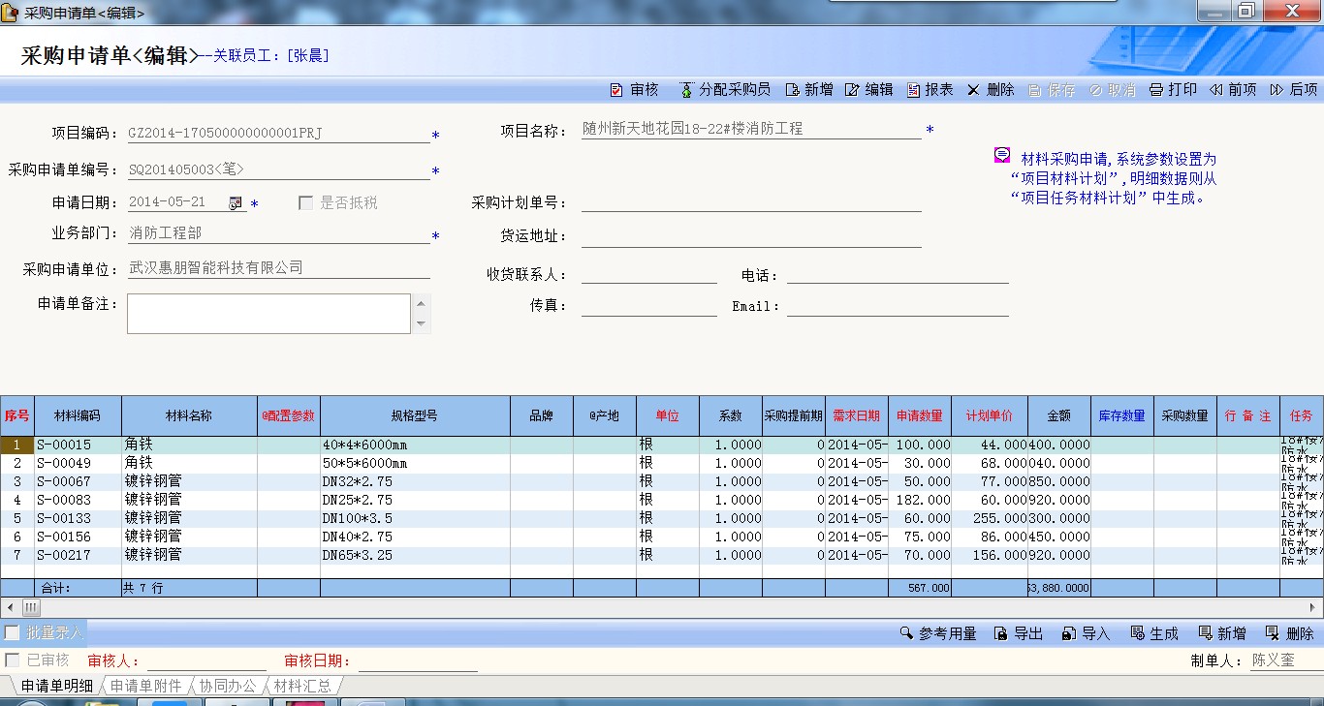Viewport: 1324px width, 706px height.
Task: Click 分配采购员 assign purchaser icon
Action: pyautogui.click(x=687, y=90)
